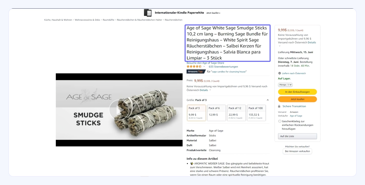Screen dimensions: 365x185
Task: Expand Details chevron in the buy box
Action: pos(280,46)
